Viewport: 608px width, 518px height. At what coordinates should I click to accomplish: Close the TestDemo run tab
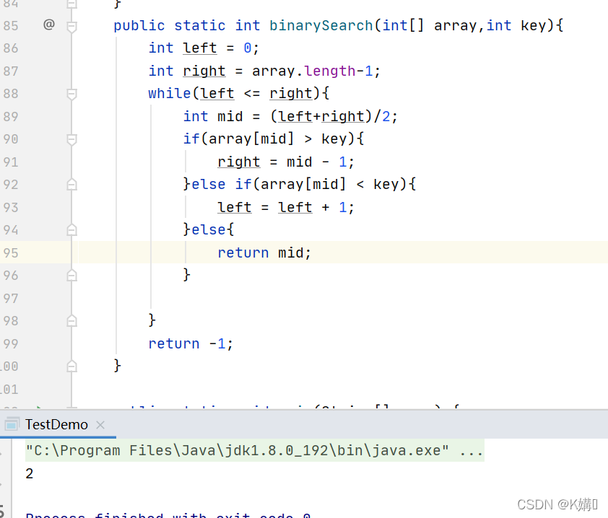pos(100,425)
